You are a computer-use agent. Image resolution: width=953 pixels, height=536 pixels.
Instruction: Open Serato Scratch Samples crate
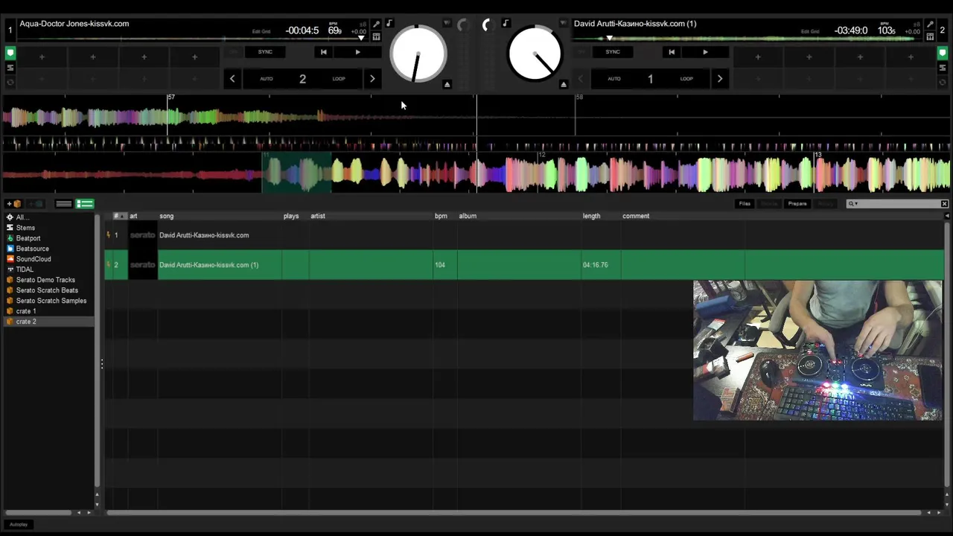[x=51, y=301]
